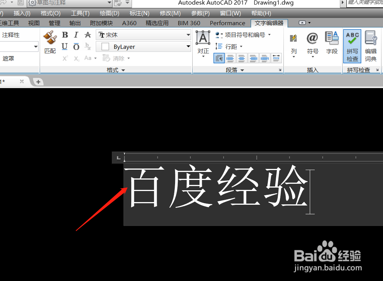Switch to the A360 ribbon tab
This screenshot has width=383, height=281.
[129, 23]
